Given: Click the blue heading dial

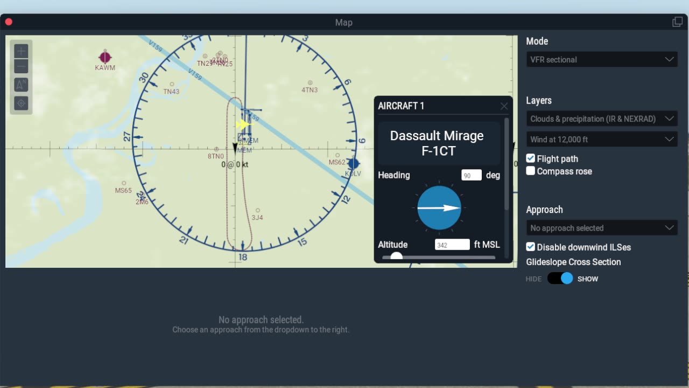Looking at the screenshot, I should 439,208.
